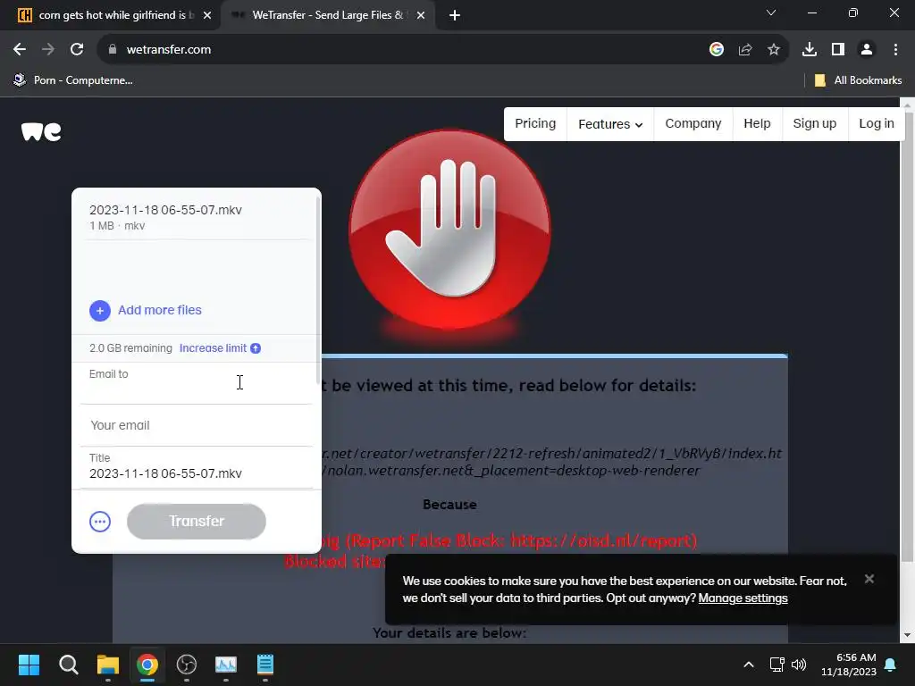Toggle the browser side panel icon

pos(838,50)
